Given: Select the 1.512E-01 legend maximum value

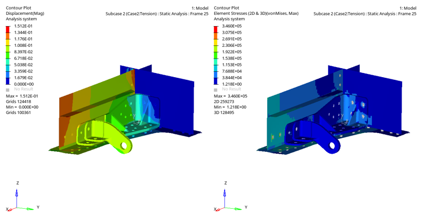Looking at the screenshot, I should click(23, 26).
